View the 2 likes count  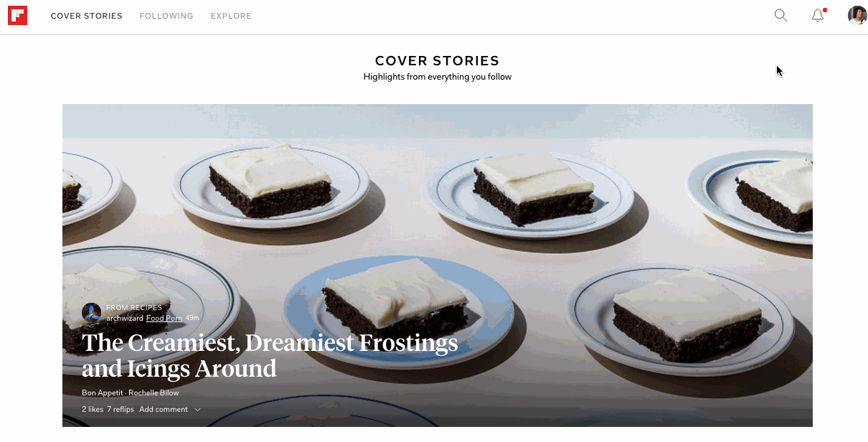pyautogui.click(x=93, y=410)
